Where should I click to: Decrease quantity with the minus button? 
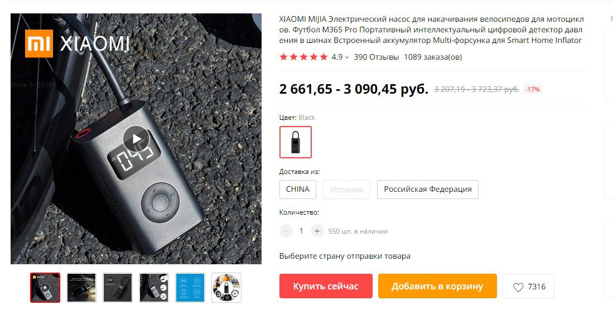pyautogui.click(x=286, y=231)
